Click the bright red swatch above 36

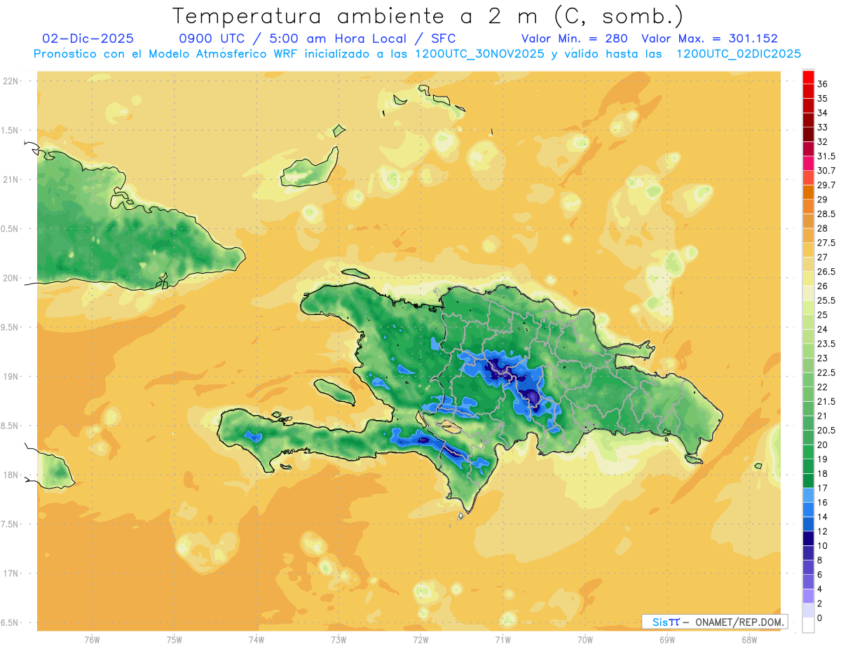808,77
